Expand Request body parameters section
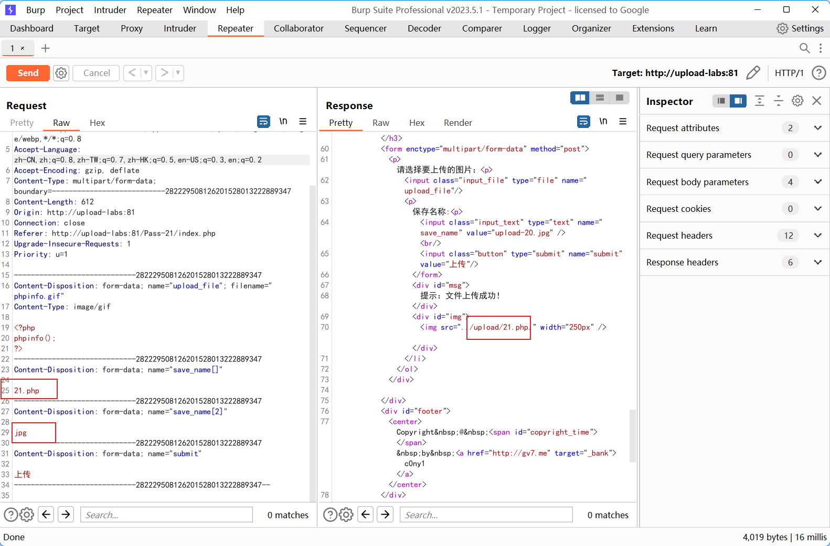This screenshot has width=830, height=546. pos(734,182)
